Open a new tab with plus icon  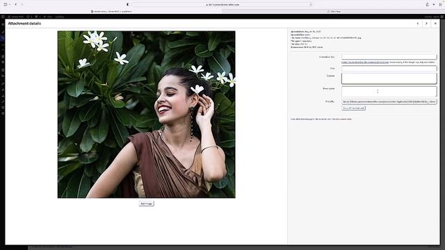point(434,4)
